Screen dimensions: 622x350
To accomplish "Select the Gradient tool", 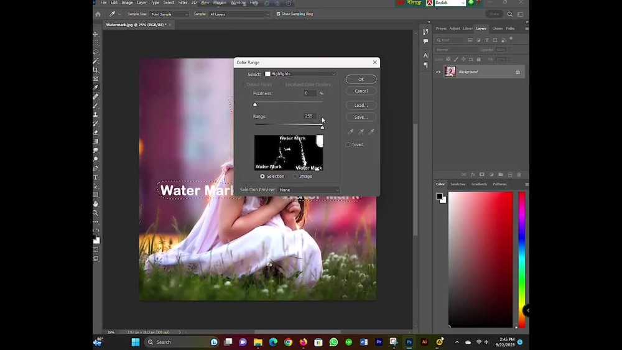I will coord(96,142).
